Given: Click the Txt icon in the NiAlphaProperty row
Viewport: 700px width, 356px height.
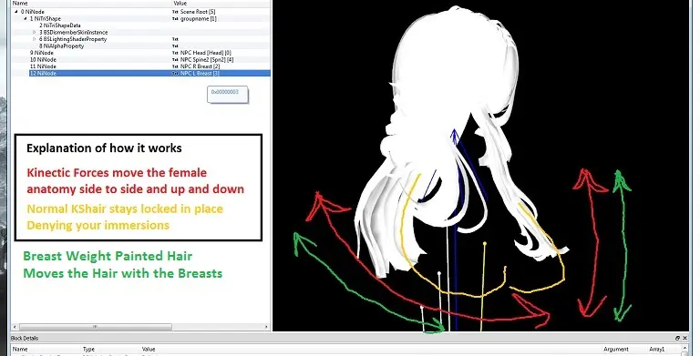Looking at the screenshot, I should click(x=175, y=46).
